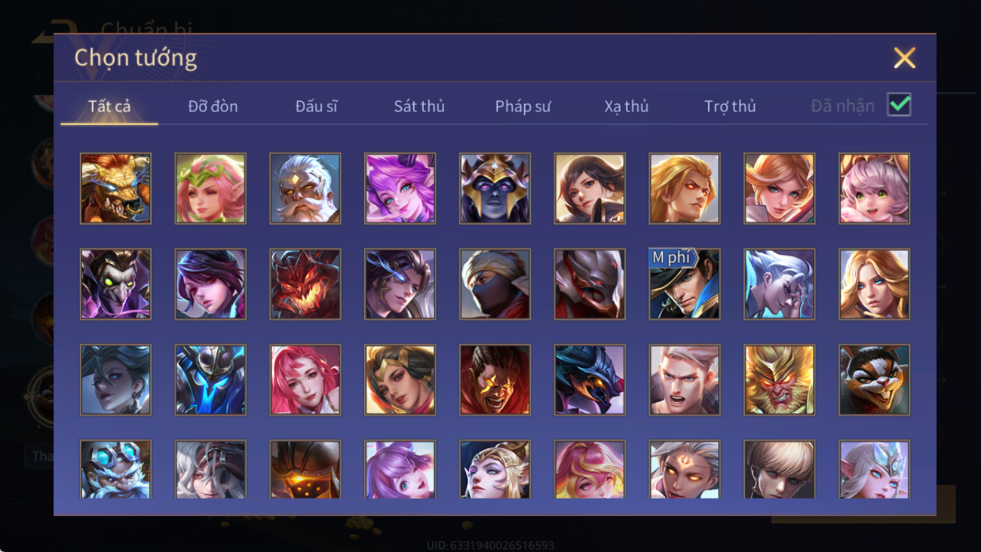Select the 'Tất cả' tab
Screen dimensions: 981x552
110,106
